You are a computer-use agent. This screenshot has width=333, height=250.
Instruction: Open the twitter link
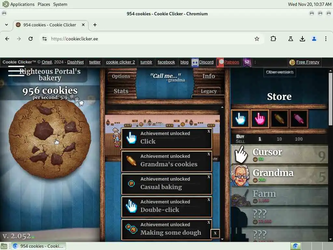click(95, 62)
